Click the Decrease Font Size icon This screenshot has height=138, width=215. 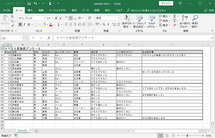[x=61, y=18]
